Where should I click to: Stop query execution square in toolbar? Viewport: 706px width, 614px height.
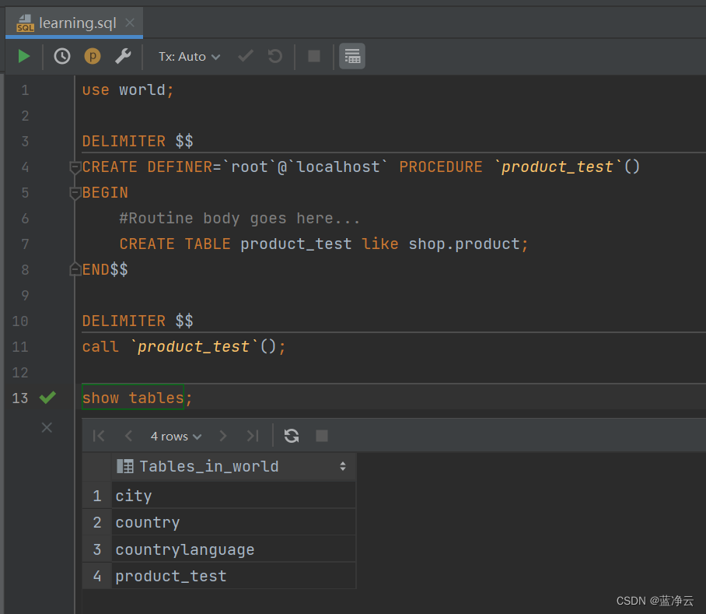tap(314, 56)
